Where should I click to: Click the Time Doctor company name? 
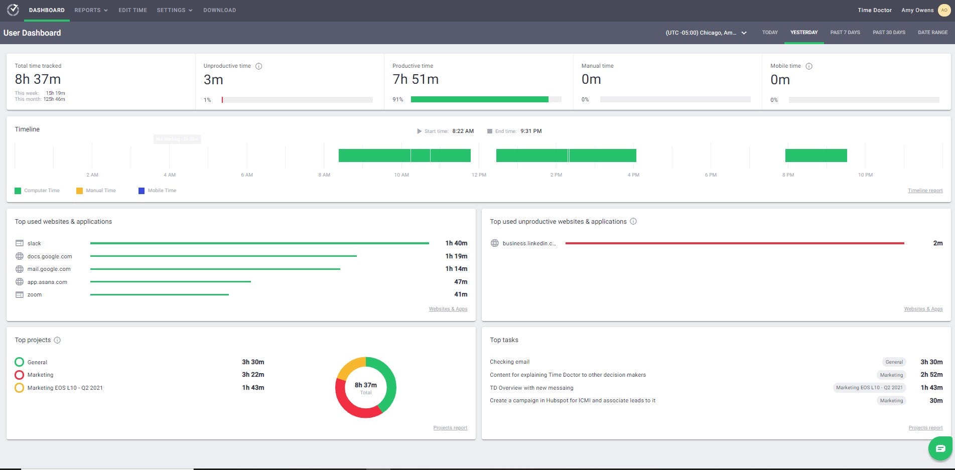coord(875,10)
